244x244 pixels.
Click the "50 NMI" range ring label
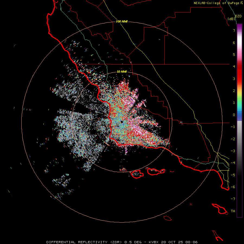(122, 72)
